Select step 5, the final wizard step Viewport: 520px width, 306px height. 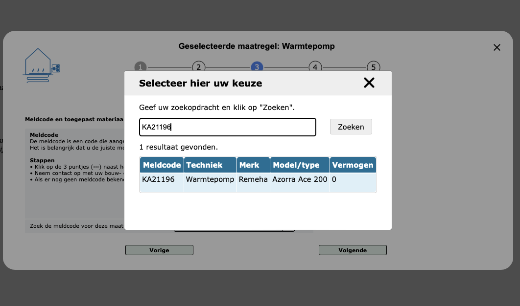click(373, 67)
